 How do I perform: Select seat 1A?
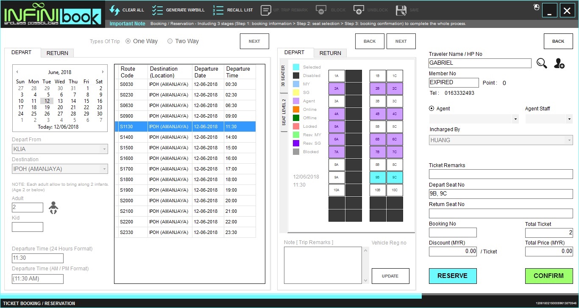coord(337,76)
